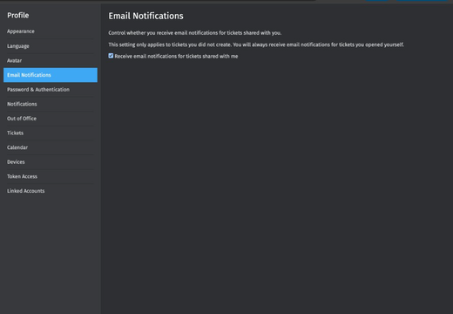Select Email Notifications in sidebar
The width and height of the screenshot is (453, 314).
tap(51, 75)
